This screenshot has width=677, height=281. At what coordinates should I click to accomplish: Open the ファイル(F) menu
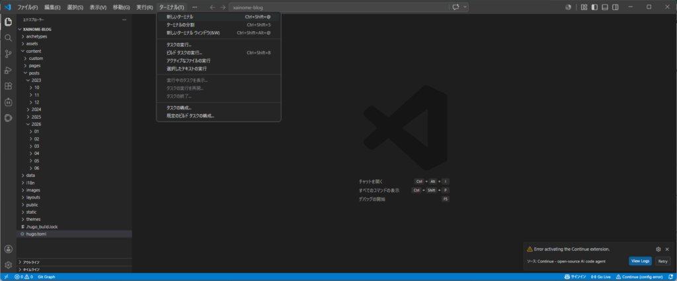click(x=28, y=7)
